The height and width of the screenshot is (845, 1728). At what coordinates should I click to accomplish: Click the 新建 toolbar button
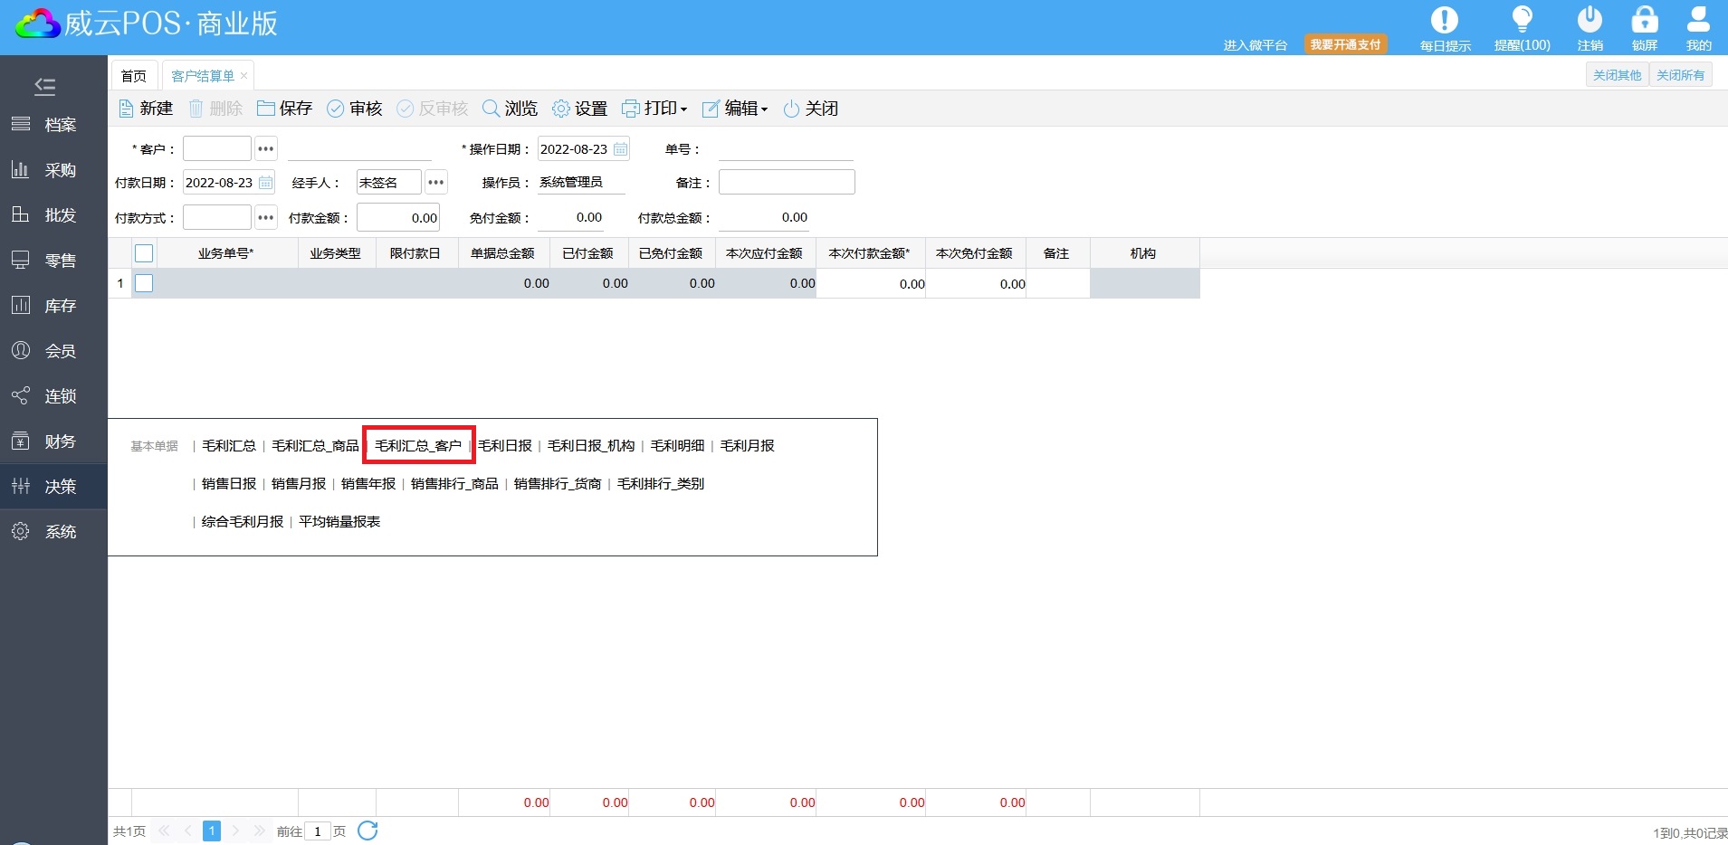pyautogui.click(x=146, y=109)
